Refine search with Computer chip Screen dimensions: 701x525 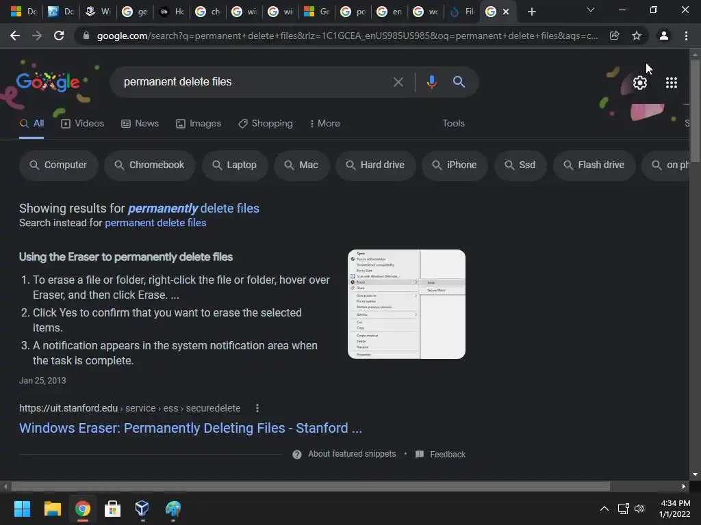58,165
